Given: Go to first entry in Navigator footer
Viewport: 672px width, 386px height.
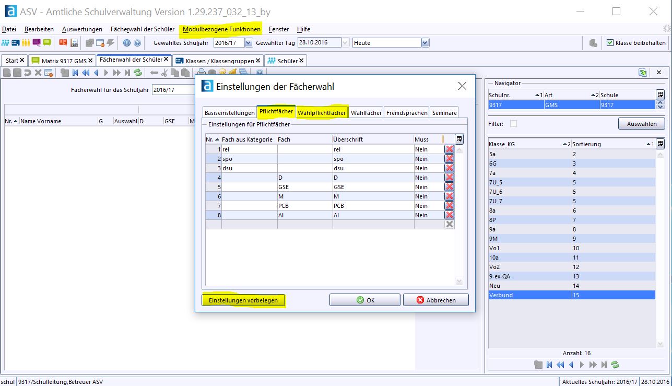Looking at the screenshot, I should coord(550,365).
